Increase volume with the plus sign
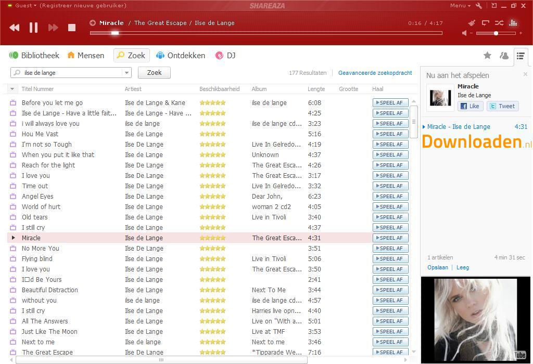 521,33
